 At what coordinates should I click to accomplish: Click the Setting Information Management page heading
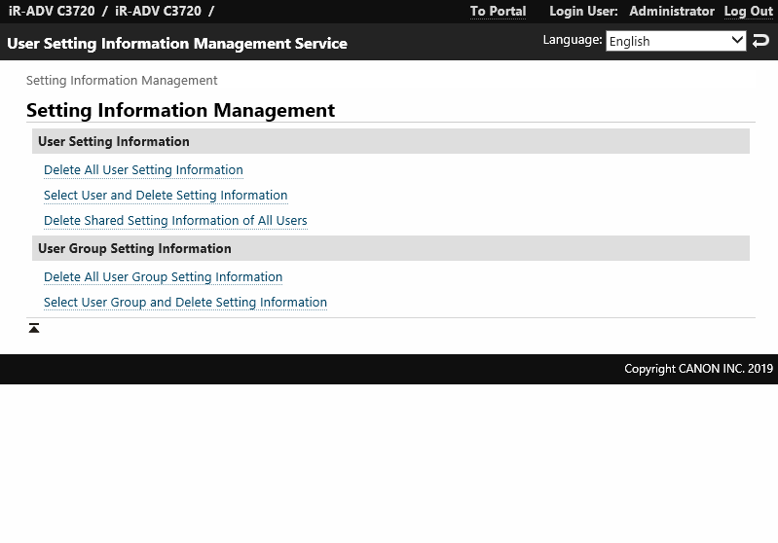tap(180, 111)
